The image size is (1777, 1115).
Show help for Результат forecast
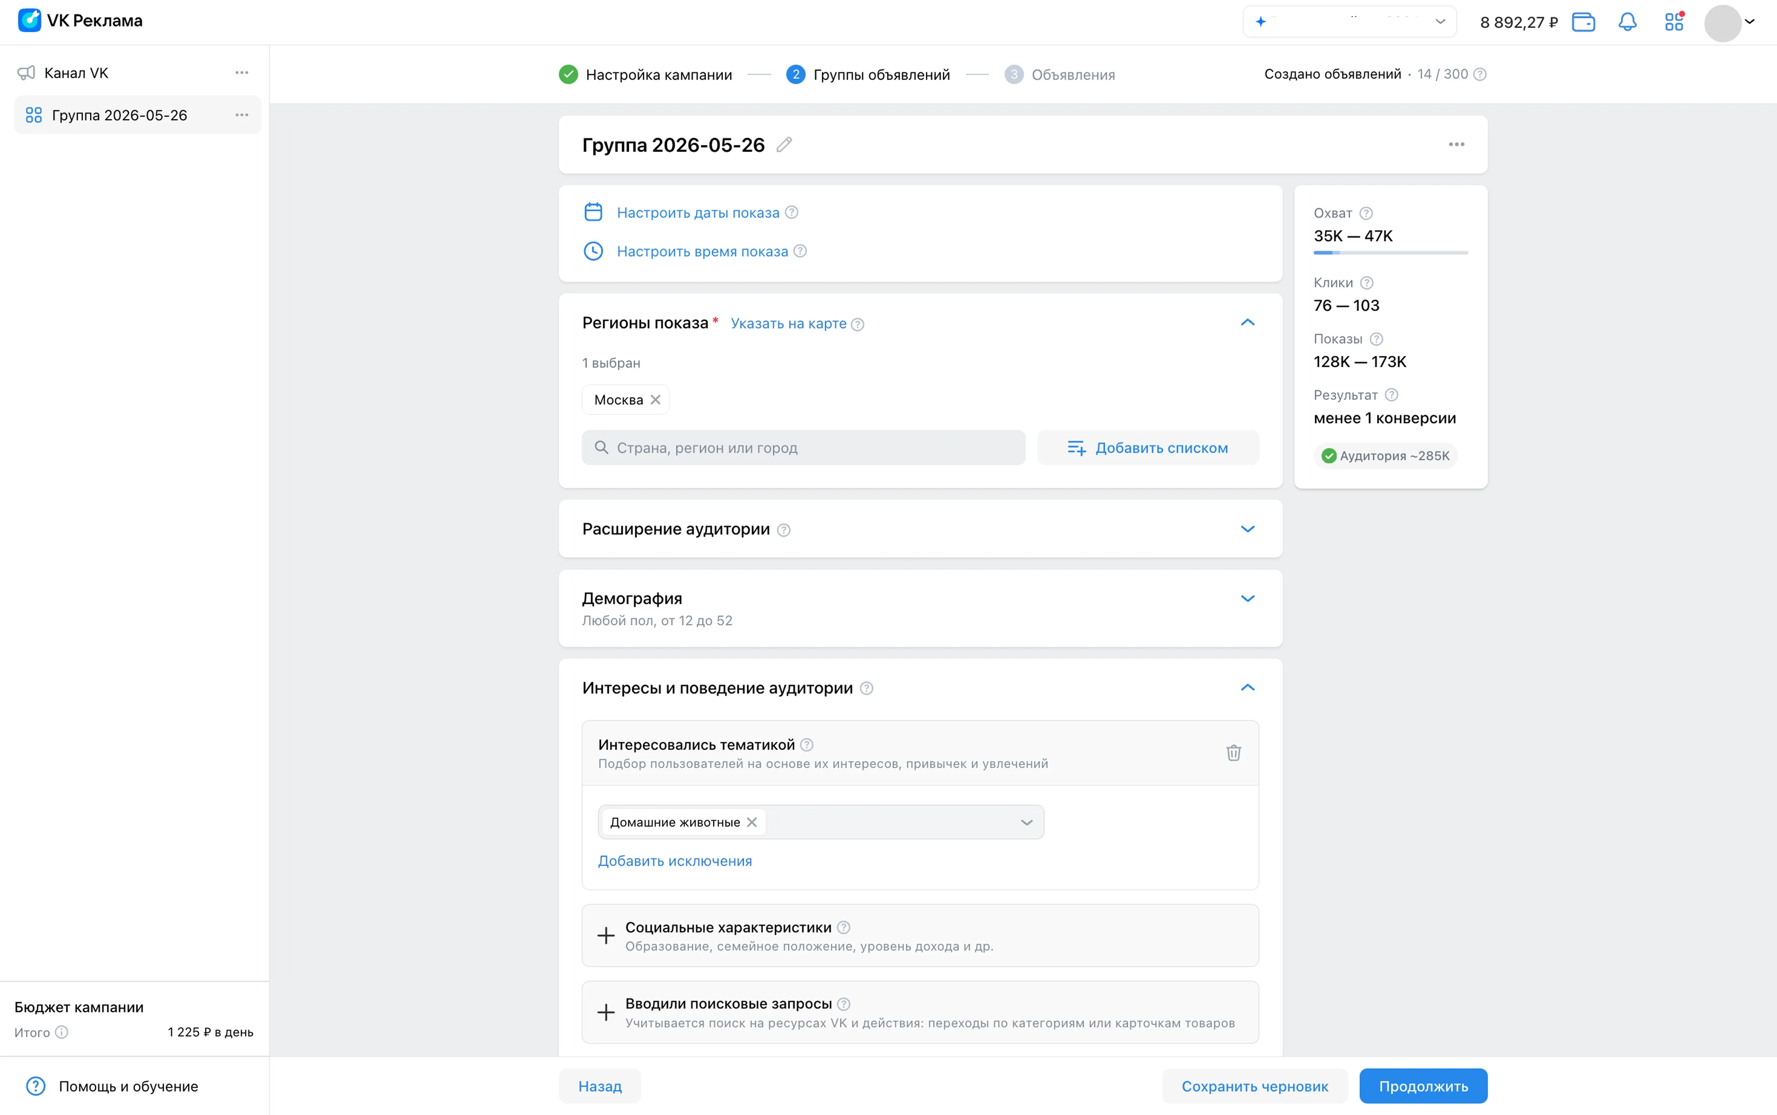pyautogui.click(x=1391, y=395)
